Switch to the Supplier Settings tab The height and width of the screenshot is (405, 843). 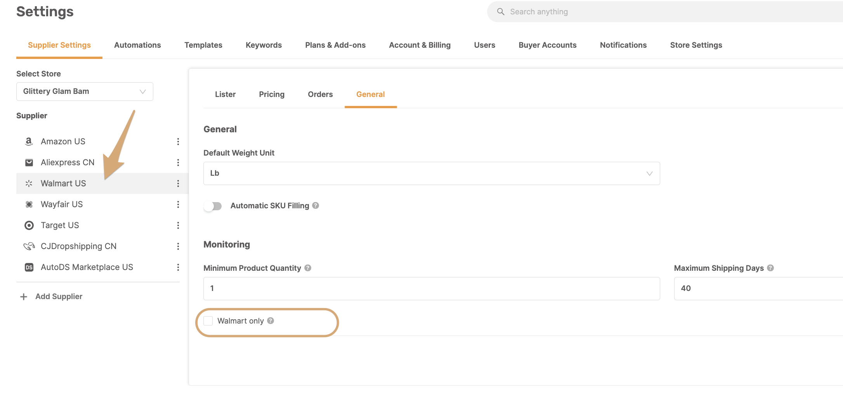point(59,45)
